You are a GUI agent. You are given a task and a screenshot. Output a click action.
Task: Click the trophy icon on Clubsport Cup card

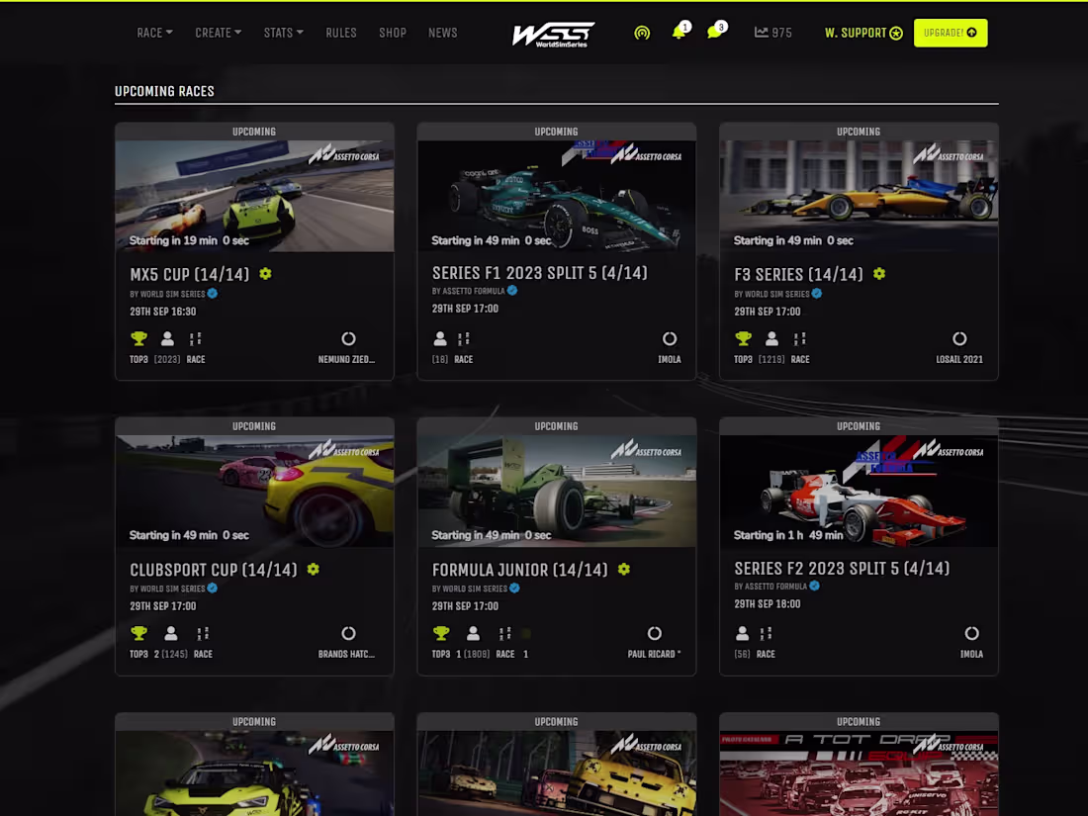(x=138, y=633)
